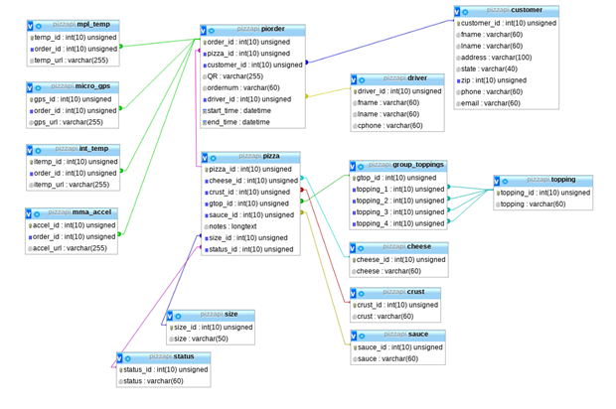
Task: Collapse the micro_gps table with its V icon
Action: tap(30, 88)
